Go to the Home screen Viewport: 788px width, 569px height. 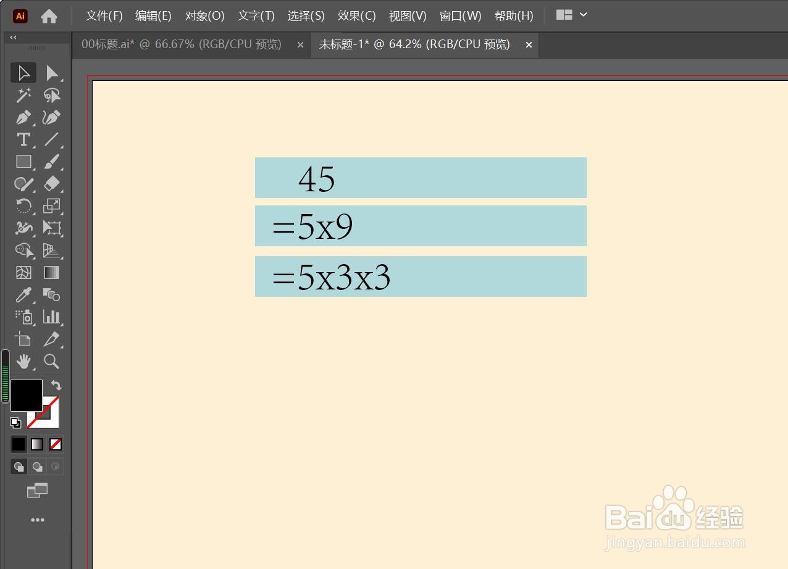coord(49,17)
